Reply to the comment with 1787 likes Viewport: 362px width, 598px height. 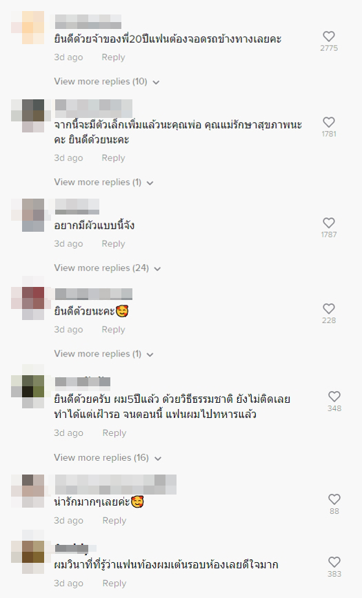(x=113, y=243)
